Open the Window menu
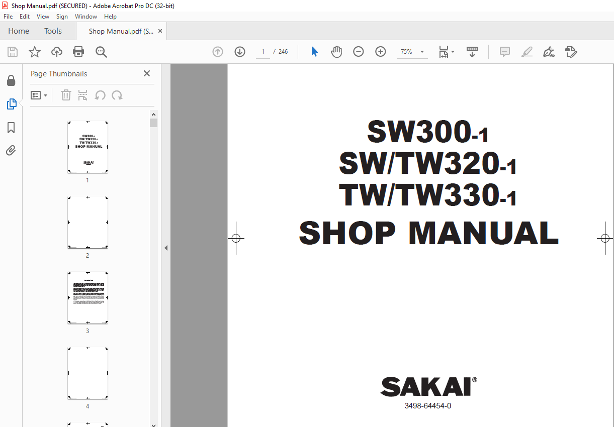This screenshot has height=427, width=614. [x=86, y=17]
